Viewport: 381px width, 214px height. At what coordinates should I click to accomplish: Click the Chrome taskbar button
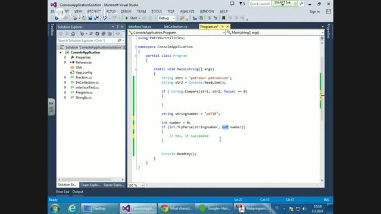pos(177,209)
